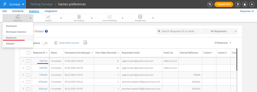Screen dimensions: 257x92
Task: Export responses with the XLS icon
Action: (x=85, y=43)
